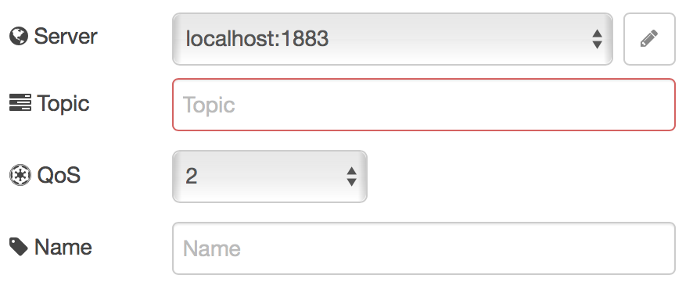Click the gray Topic placeholder text
Screen dimensions: 693x289
point(209,105)
